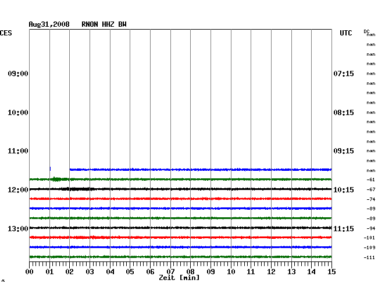This screenshot has height=287, width=378.
Task: Select minute tick label 03
Action: tap(90, 272)
